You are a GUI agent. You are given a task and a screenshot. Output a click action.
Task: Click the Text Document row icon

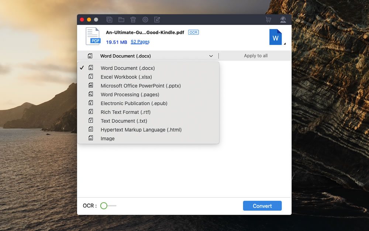coord(91,120)
